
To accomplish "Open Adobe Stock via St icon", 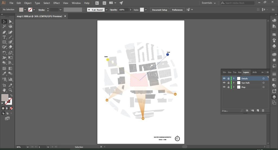I will (x=104, y=3).
